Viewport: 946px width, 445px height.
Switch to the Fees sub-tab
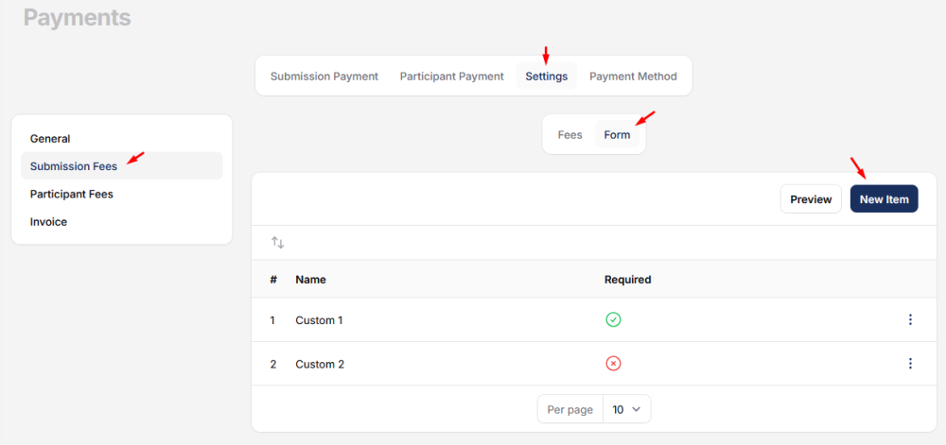point(569,135)
